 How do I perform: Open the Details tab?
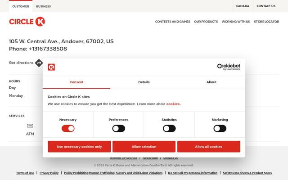point(144,82)
